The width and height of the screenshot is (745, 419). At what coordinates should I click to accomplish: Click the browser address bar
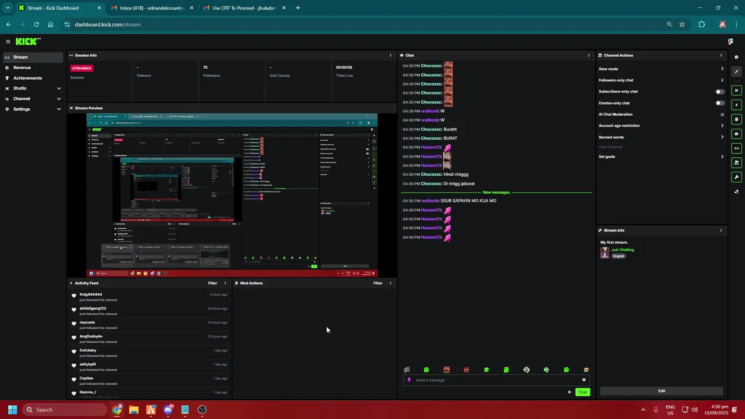click(366, 24)
